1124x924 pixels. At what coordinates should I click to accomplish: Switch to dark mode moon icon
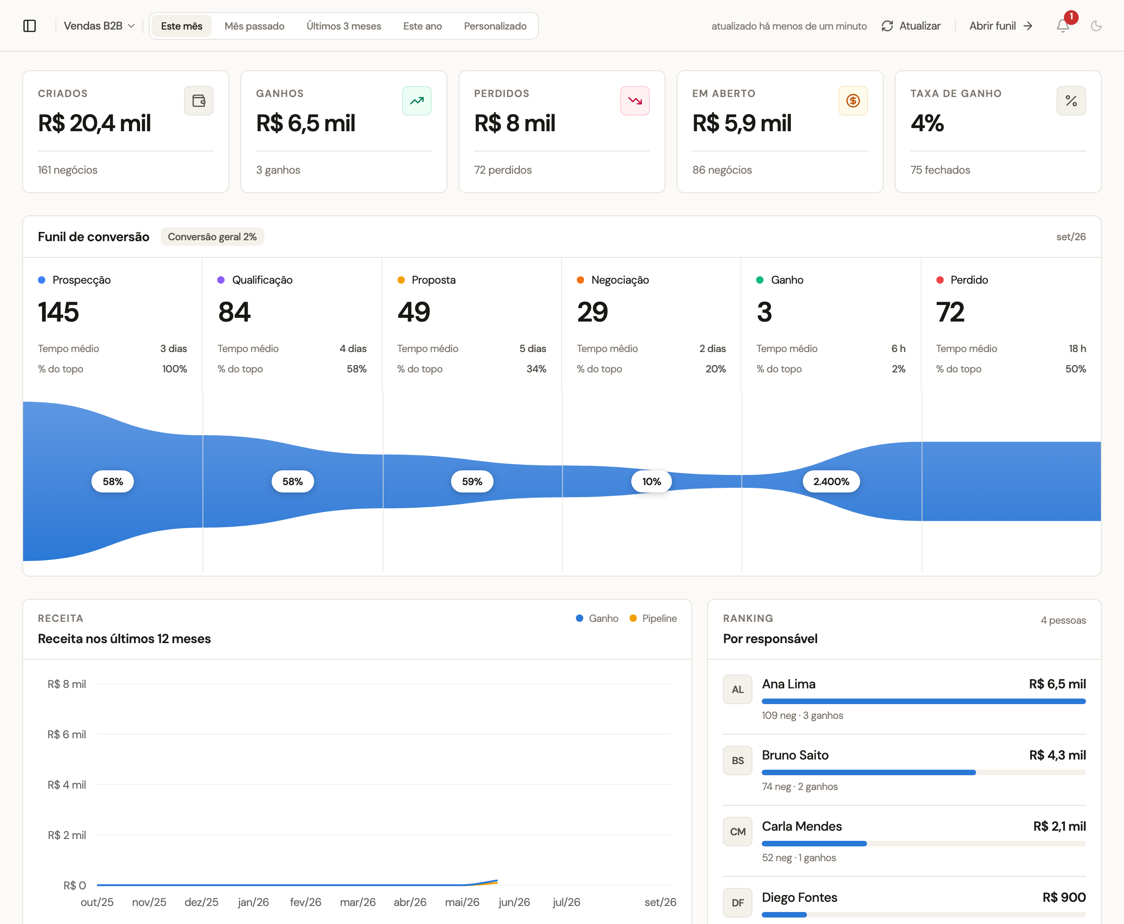pyautogui.click(x=1096, y=26)
